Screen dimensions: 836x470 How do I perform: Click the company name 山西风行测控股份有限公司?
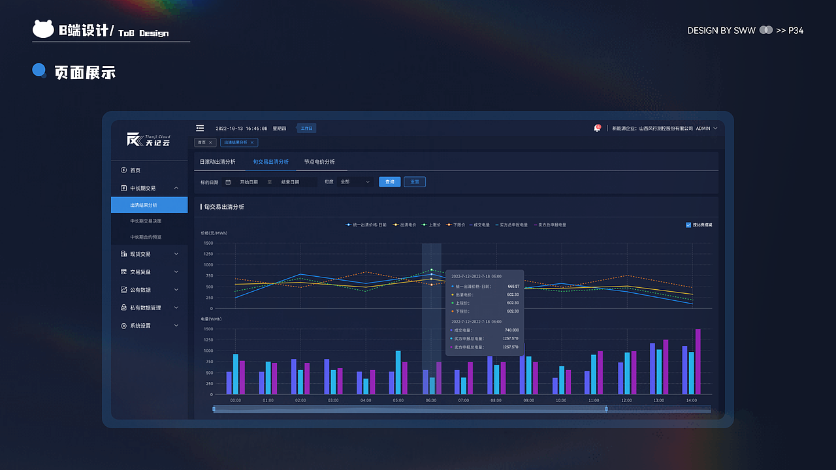click(x=666, y=129)
